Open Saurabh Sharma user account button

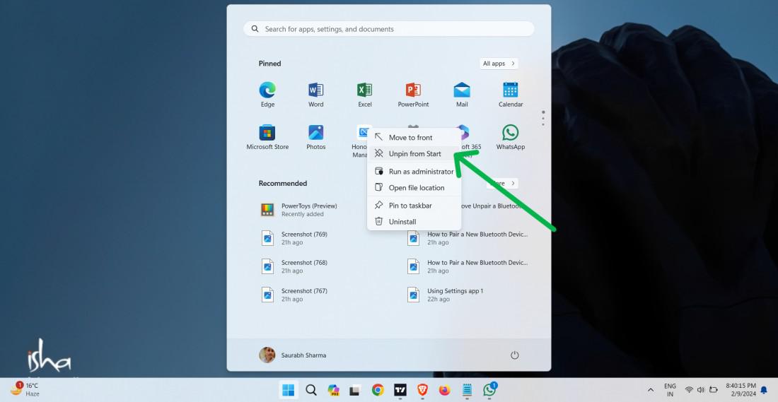[x=293, y=355]
